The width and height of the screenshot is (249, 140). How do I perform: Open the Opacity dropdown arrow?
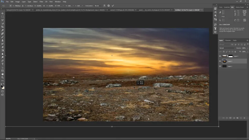[x=247, y=48]
